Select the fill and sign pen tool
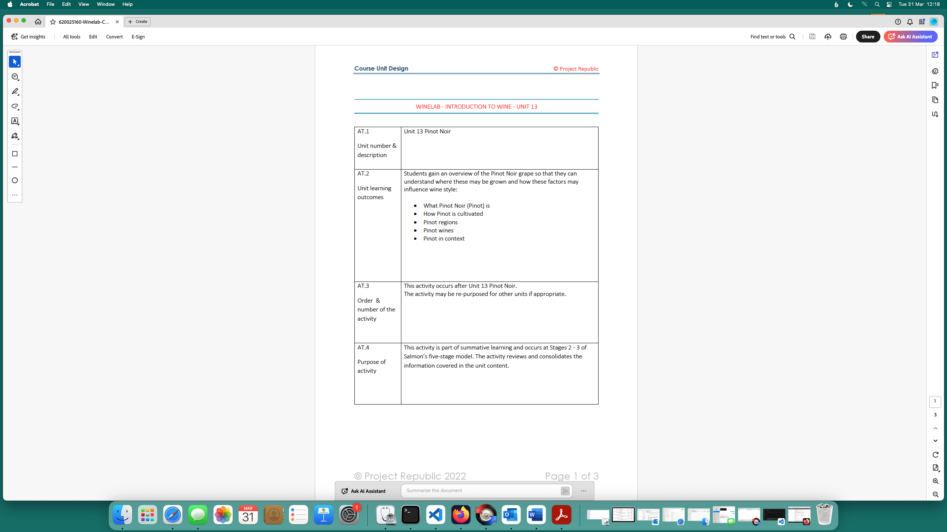This screenshot has height=532, width=947. [x=15, y=136]
